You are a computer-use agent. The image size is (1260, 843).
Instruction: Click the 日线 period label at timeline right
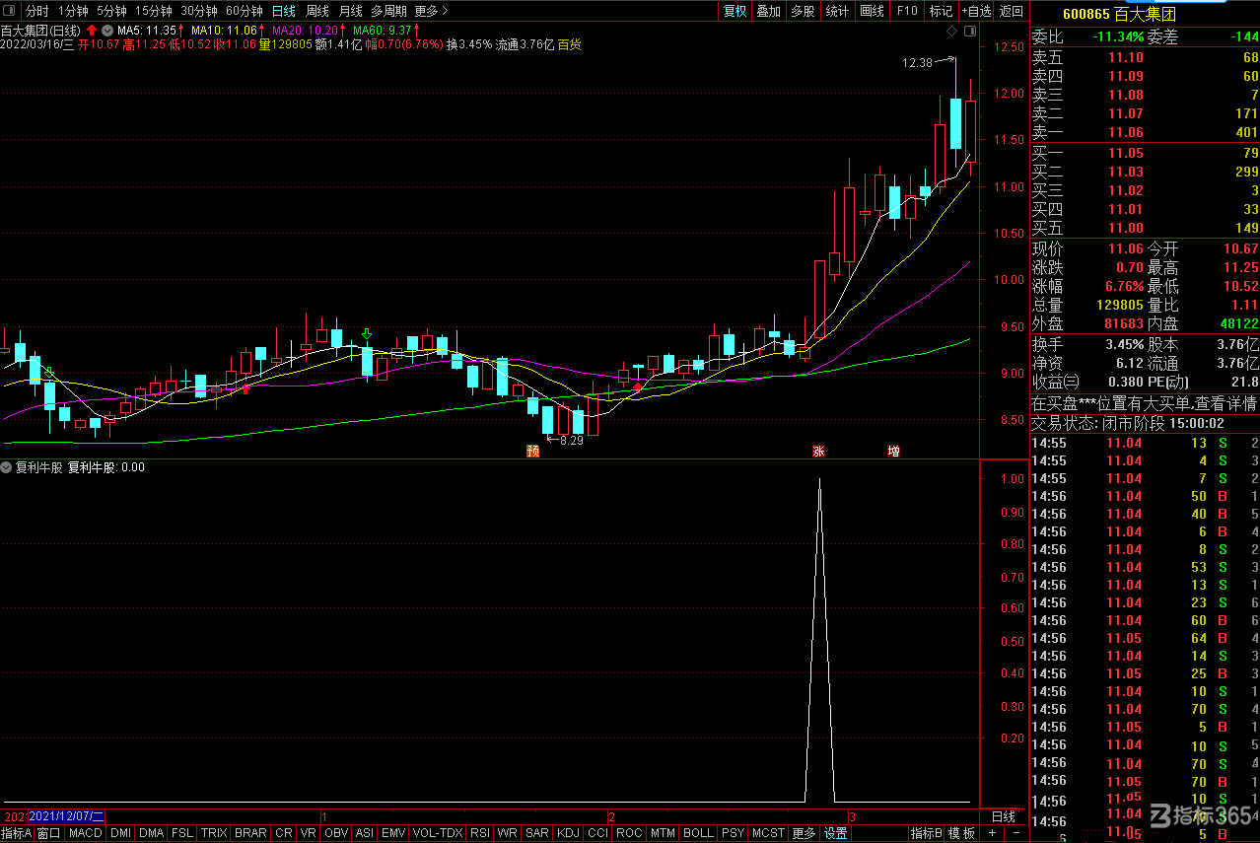pos(1003,816)
